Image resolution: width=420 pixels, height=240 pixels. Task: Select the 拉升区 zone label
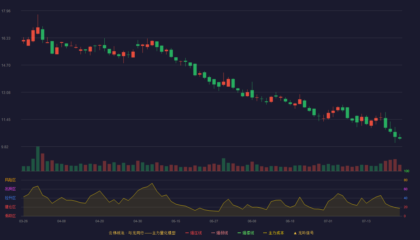(10, 198)
